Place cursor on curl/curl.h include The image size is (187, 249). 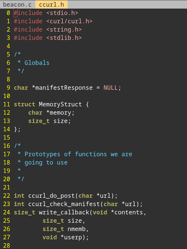pyautogui.click(x=69, y=21)
